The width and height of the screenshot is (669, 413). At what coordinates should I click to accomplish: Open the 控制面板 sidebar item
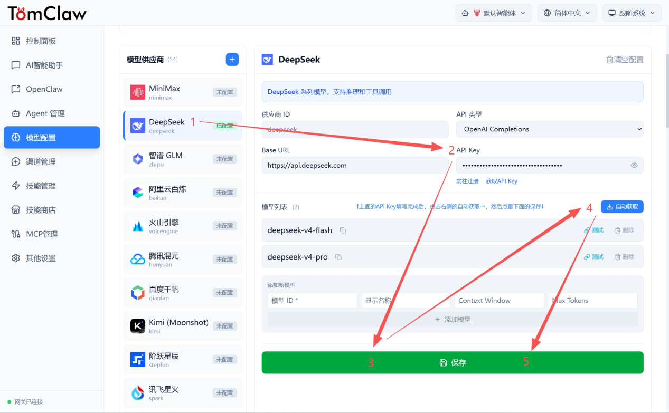(x=52, y=41)
